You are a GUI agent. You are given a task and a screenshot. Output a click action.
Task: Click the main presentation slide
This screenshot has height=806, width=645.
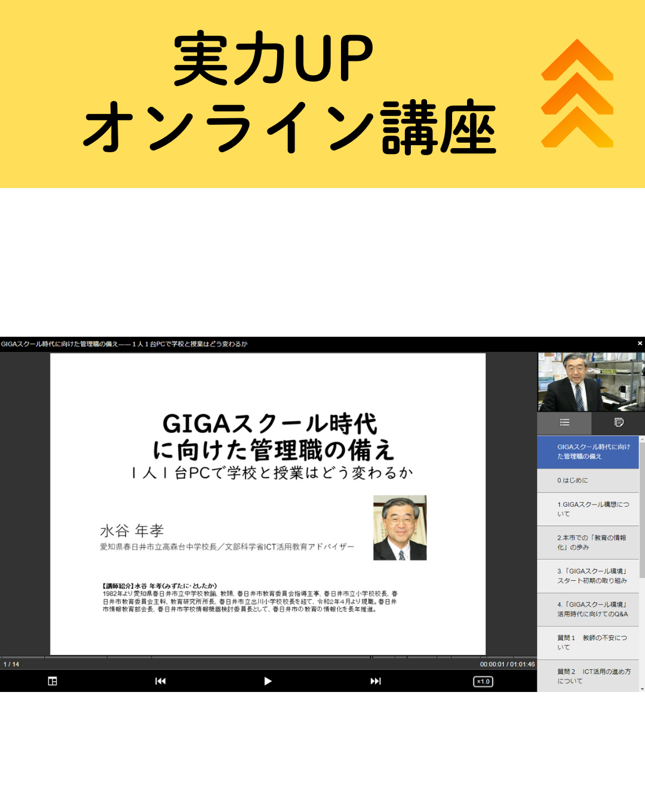268,504
